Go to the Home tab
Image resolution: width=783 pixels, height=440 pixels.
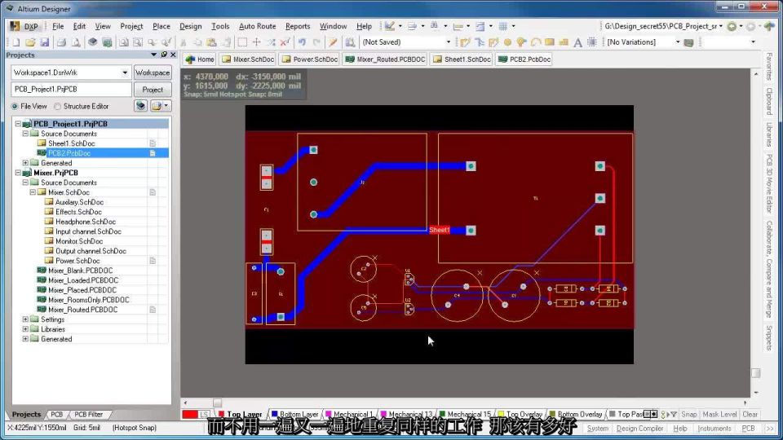point(200,59)
